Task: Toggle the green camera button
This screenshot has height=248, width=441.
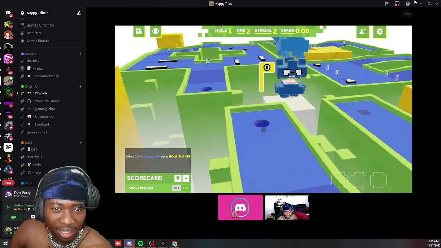Action: click(x=13, y=217)
